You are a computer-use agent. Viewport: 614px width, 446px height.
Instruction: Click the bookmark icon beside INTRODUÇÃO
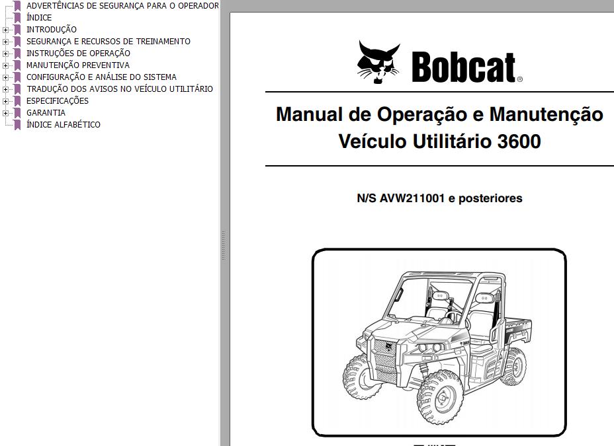(x=17, y=30)
